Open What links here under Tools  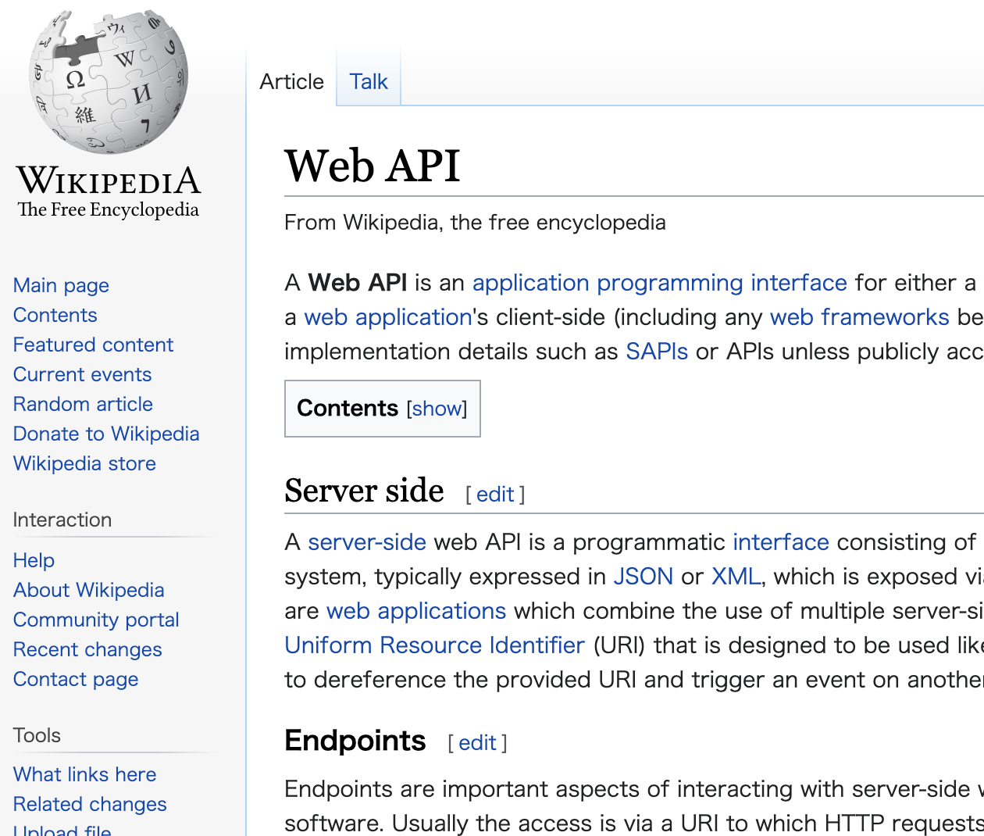pyautogui.click(x=84, y=774)
